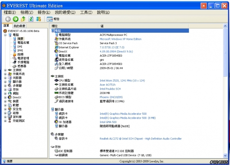Click the ACER-27F30545E0 computer name value

click(111, 56)
